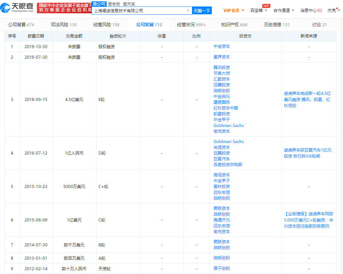Select the 查关系 search tab
The image size is (343, 274).
click(x=129, y=4)
